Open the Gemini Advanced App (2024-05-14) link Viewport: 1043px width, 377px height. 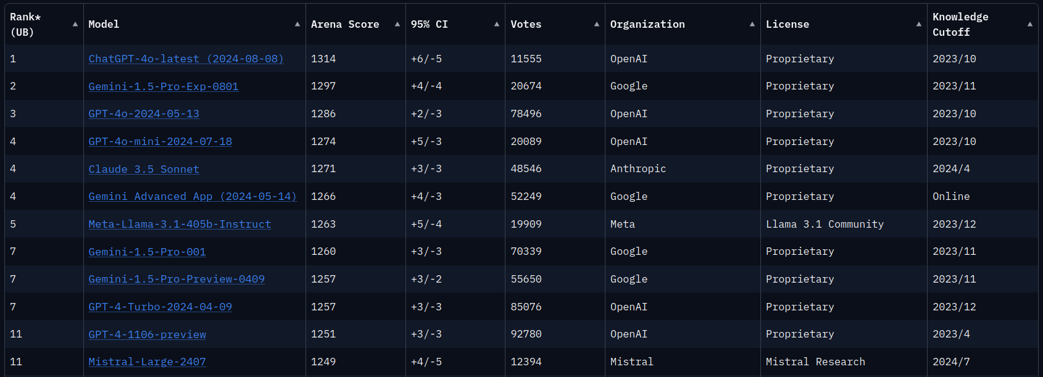click(x=193, y=196)
